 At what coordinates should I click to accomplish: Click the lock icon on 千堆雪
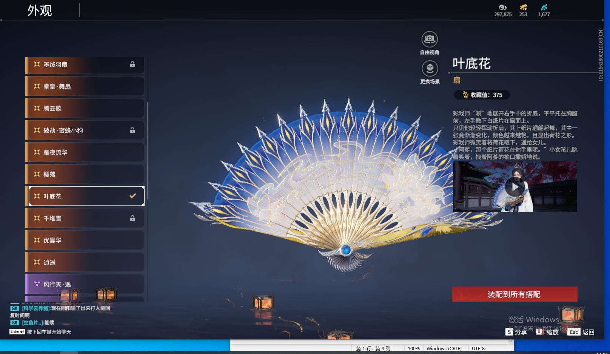tap(132, 218)
